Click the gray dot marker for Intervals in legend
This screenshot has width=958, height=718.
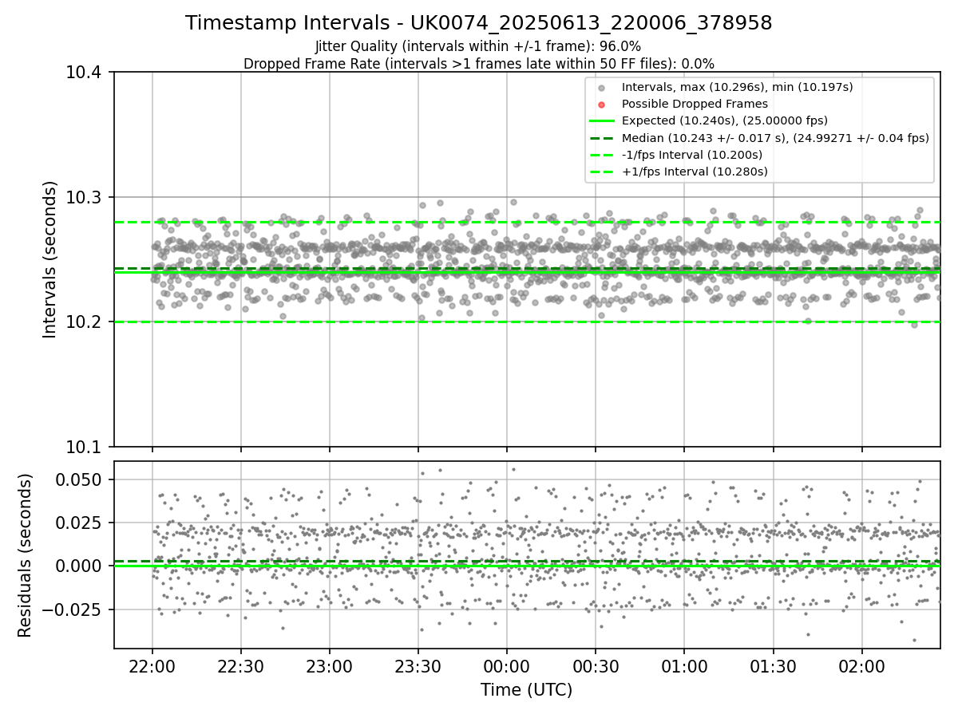(602, 88)
